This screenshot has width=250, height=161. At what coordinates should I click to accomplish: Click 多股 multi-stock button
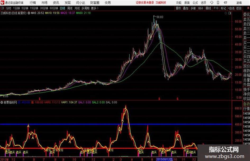click(x=193, y=8)
